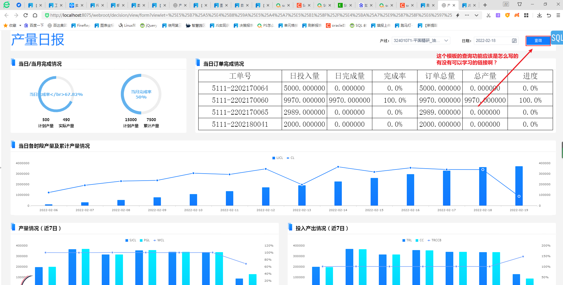This screenshot has width=563, height=285.
Task: Click table cell 5111-2202170060
Action: tap(240, 100)
